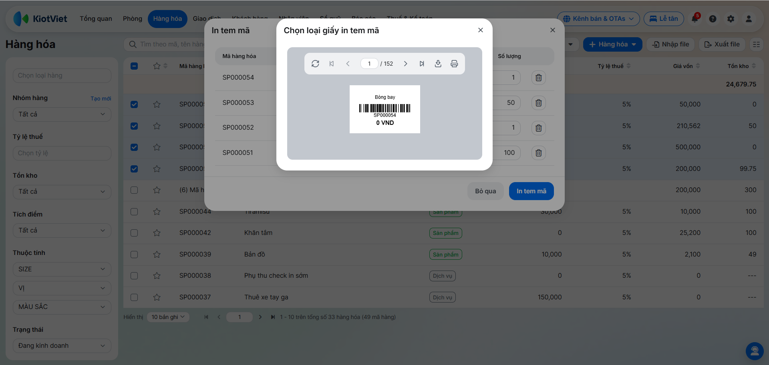Open the MÀU SẮC attribute dropdown

click(62, 307)
